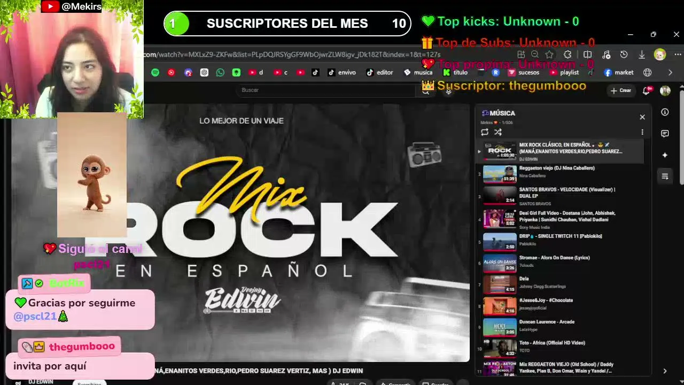Viewport: 684px width, 385px height.
Task: Close the MÚSICA playlist panel
Action: coord(642,117)
